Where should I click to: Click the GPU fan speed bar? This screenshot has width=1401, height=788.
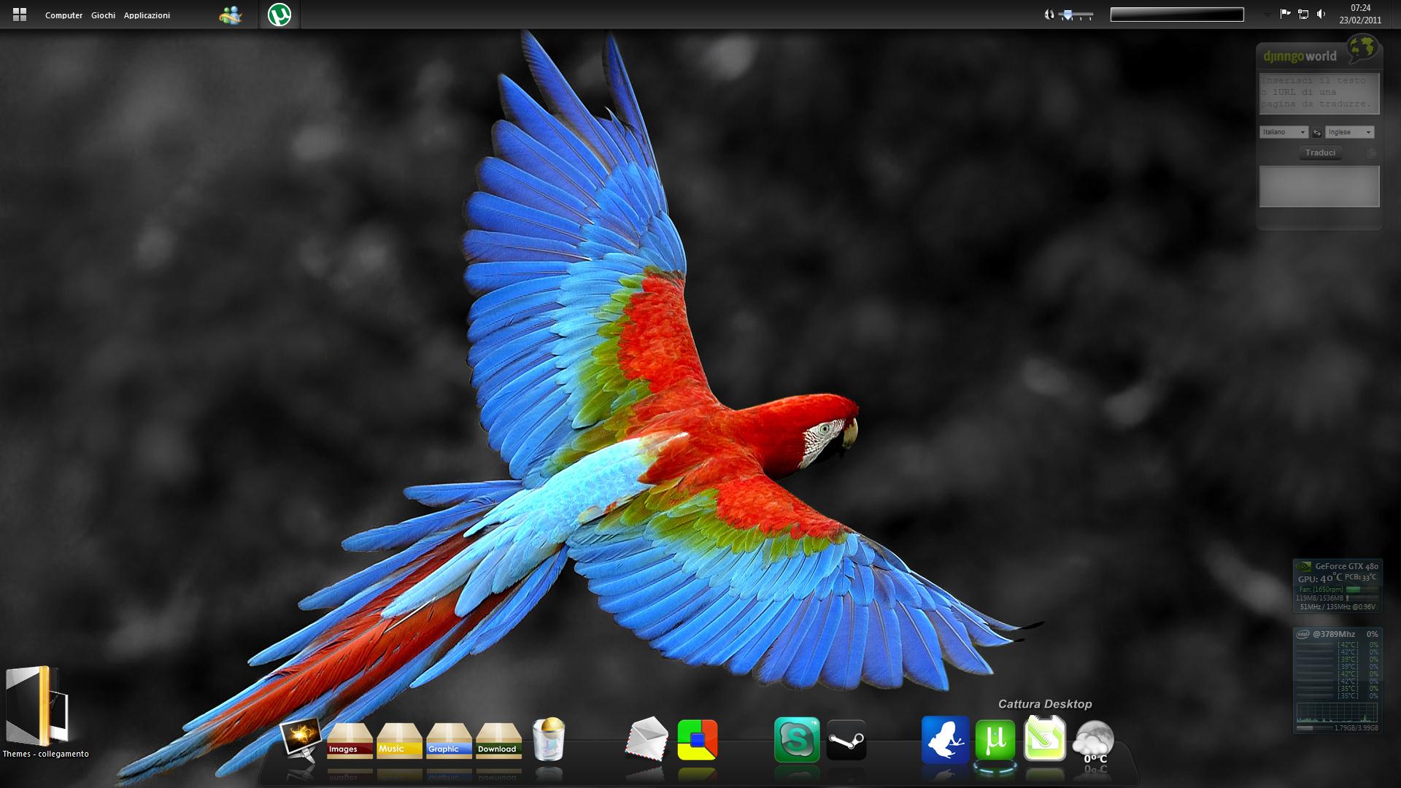1362,589
